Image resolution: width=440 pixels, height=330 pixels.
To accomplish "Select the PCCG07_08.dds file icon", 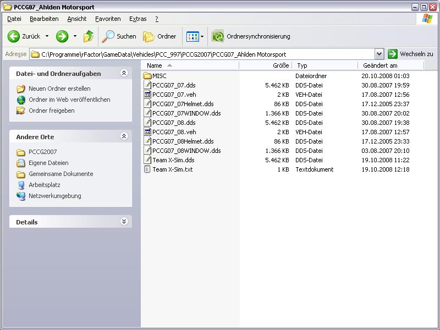I will pyautogui.click(x=147, y=123).
